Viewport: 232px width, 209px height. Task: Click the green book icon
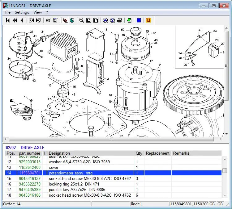point(129,20)
